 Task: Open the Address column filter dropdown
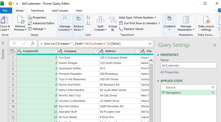point(138,51)
